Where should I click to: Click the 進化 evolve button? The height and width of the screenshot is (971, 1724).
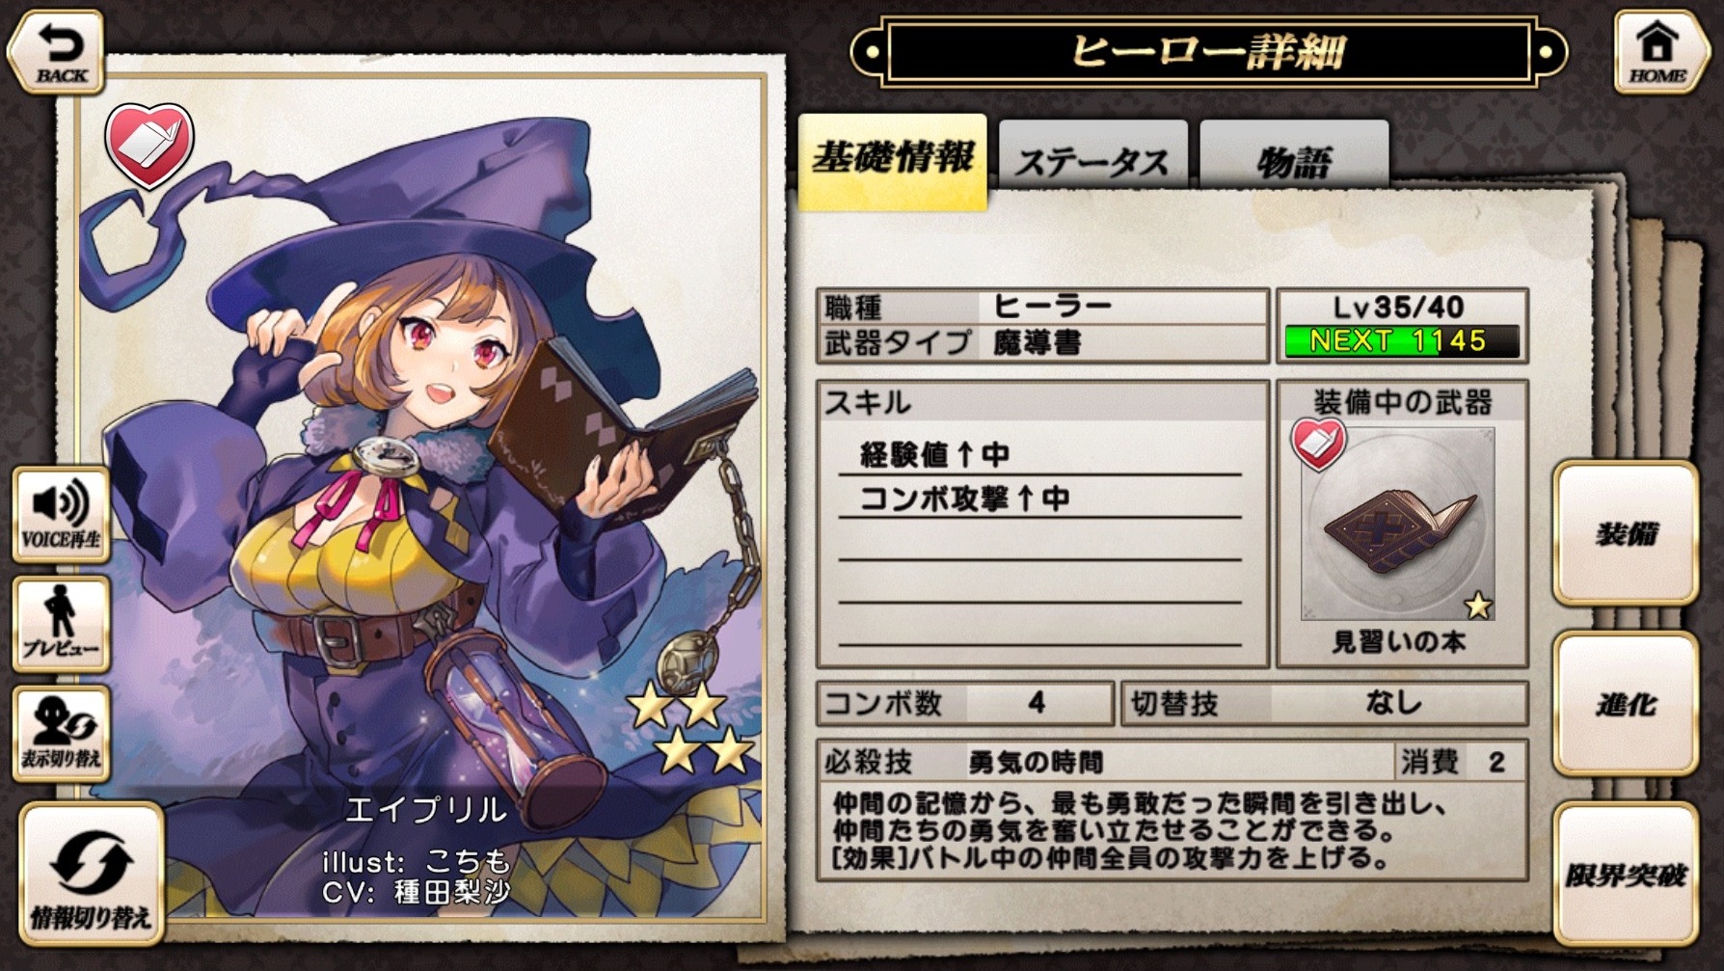pos(1626,704)
